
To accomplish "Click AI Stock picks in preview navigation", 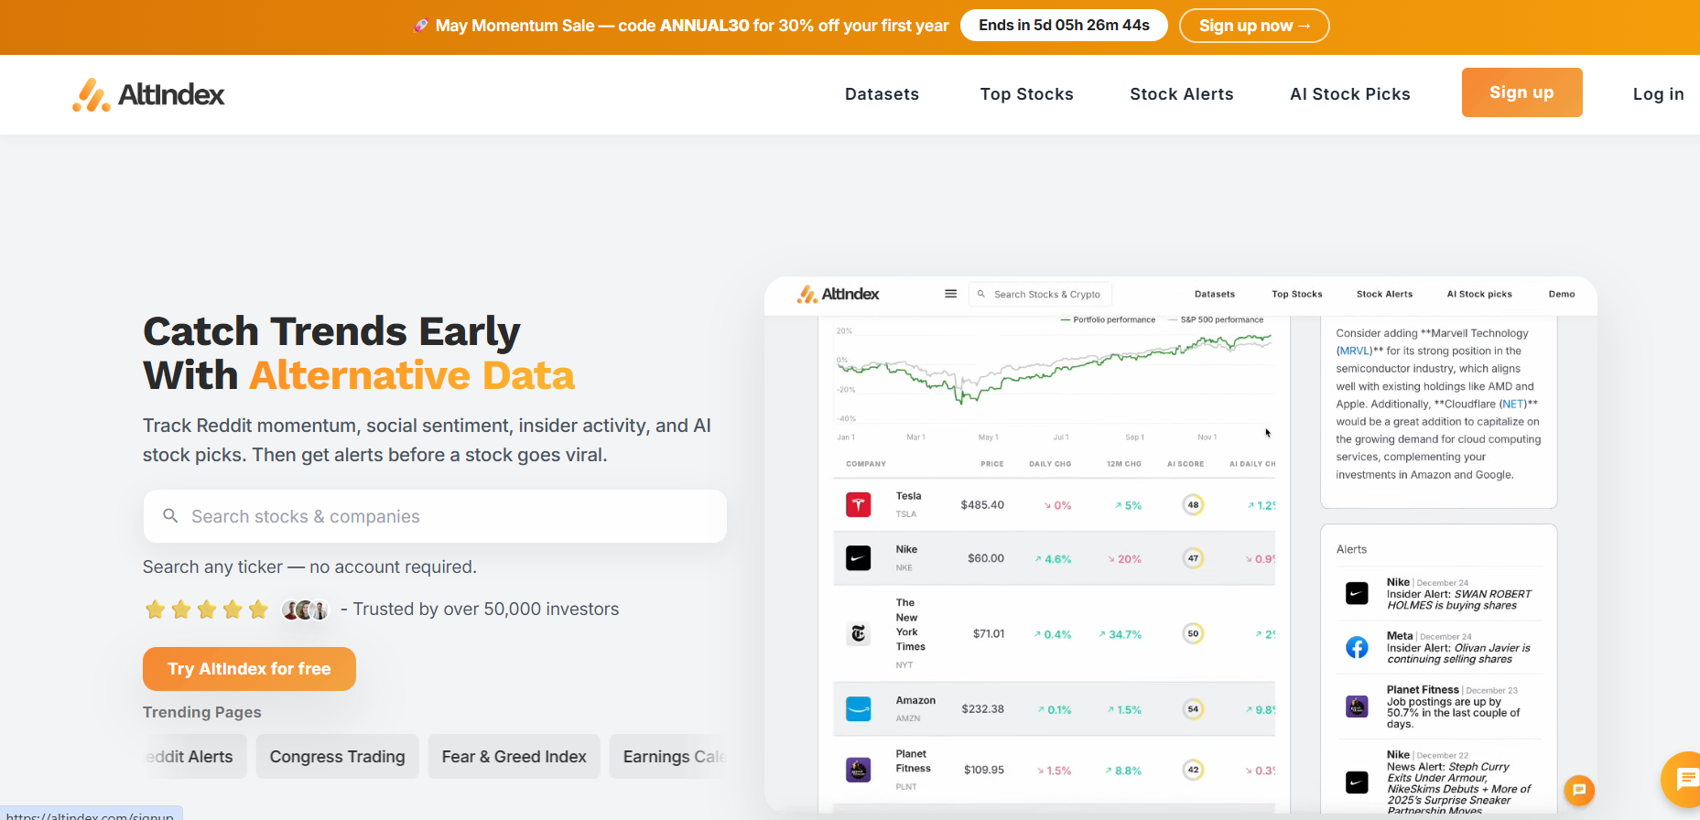I will (x=1479, y=294).
